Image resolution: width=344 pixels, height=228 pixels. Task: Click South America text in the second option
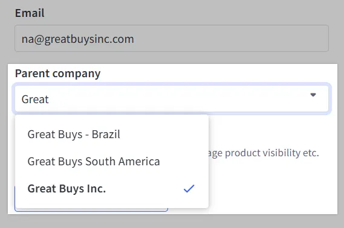pyautogui.click(x=122, y=162)
